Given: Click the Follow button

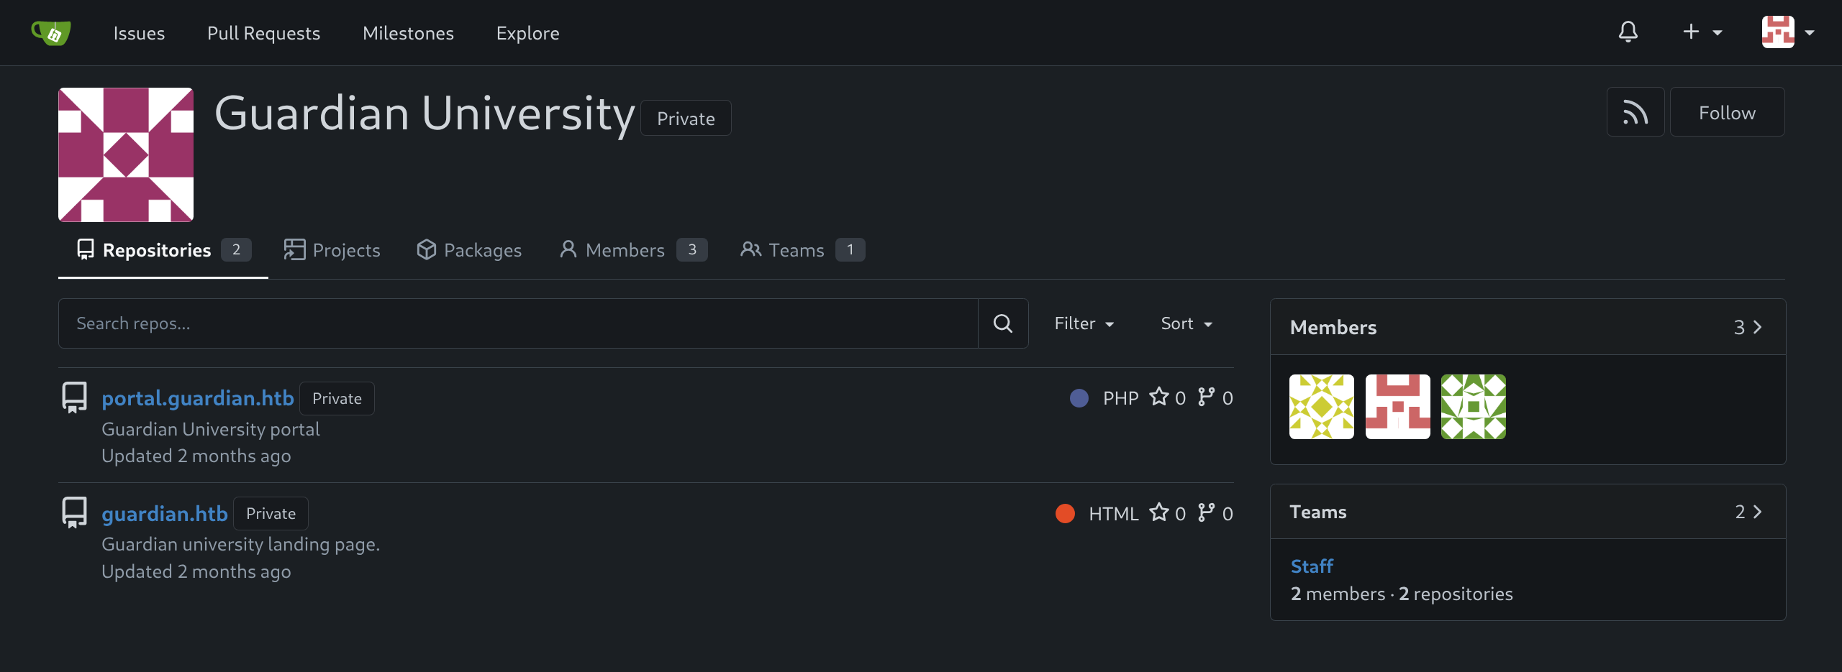Looking at the screenshot, I should click(x=1726, y=113).
